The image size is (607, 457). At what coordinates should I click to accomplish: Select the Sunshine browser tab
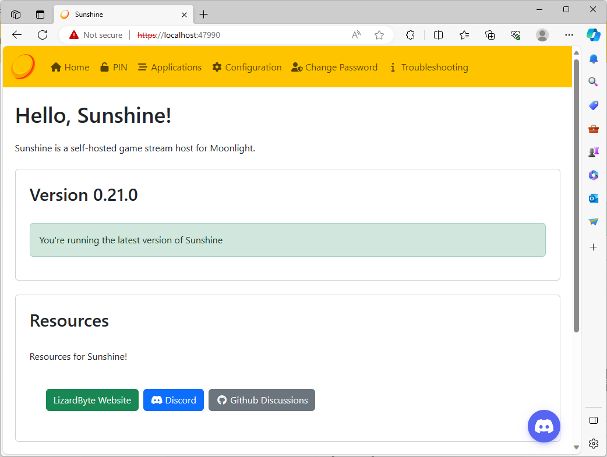point(123,15)
